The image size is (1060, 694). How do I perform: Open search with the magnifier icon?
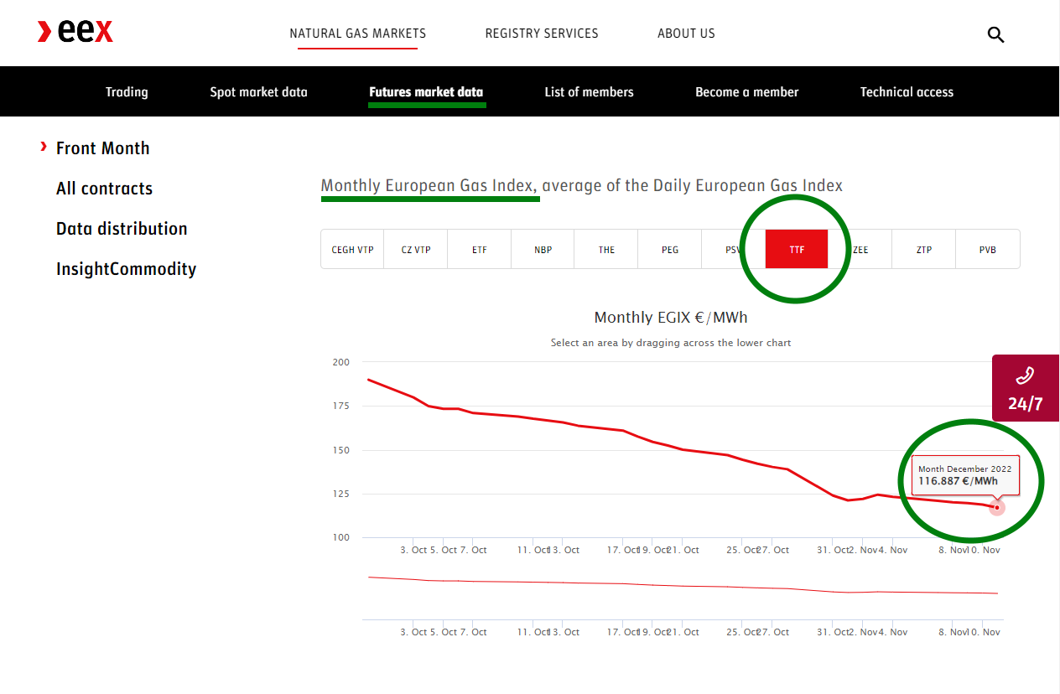[x=995, y=34]
